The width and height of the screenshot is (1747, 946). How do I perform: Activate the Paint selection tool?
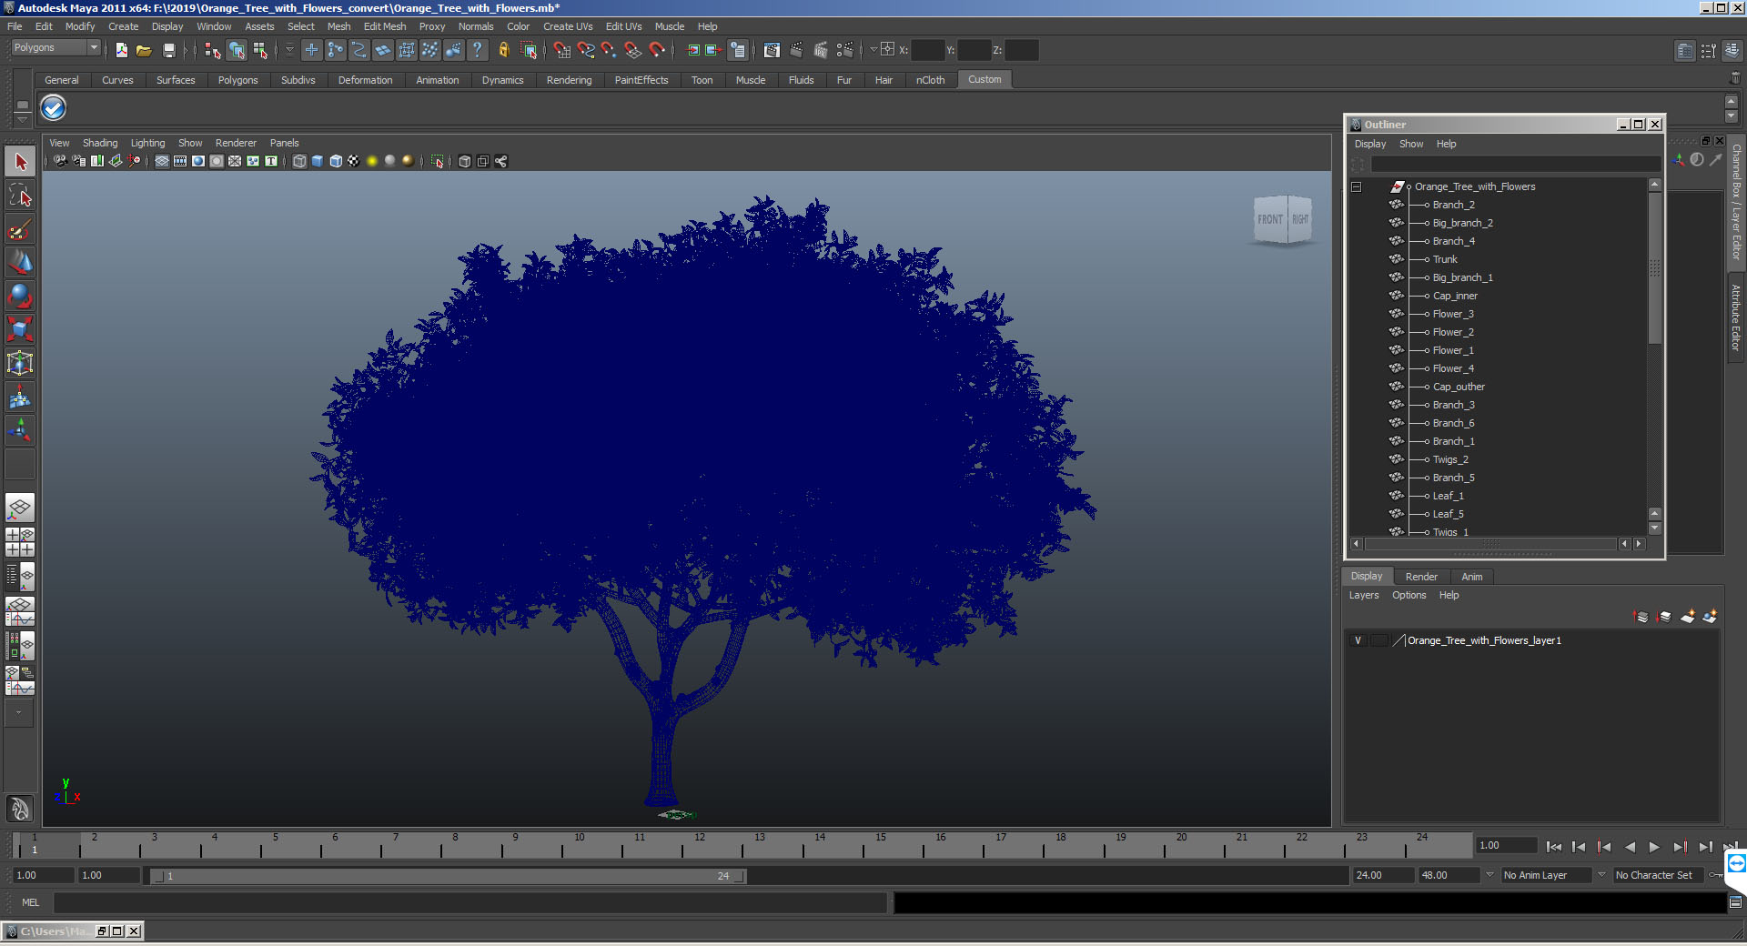pos(20,229)
